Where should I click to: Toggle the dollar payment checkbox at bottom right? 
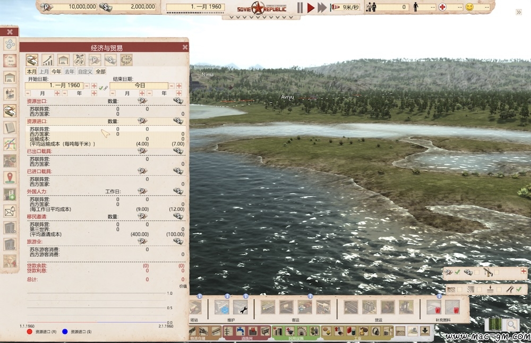477,272
